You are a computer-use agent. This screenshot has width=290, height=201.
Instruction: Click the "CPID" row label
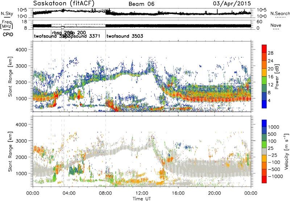[8, 34]
